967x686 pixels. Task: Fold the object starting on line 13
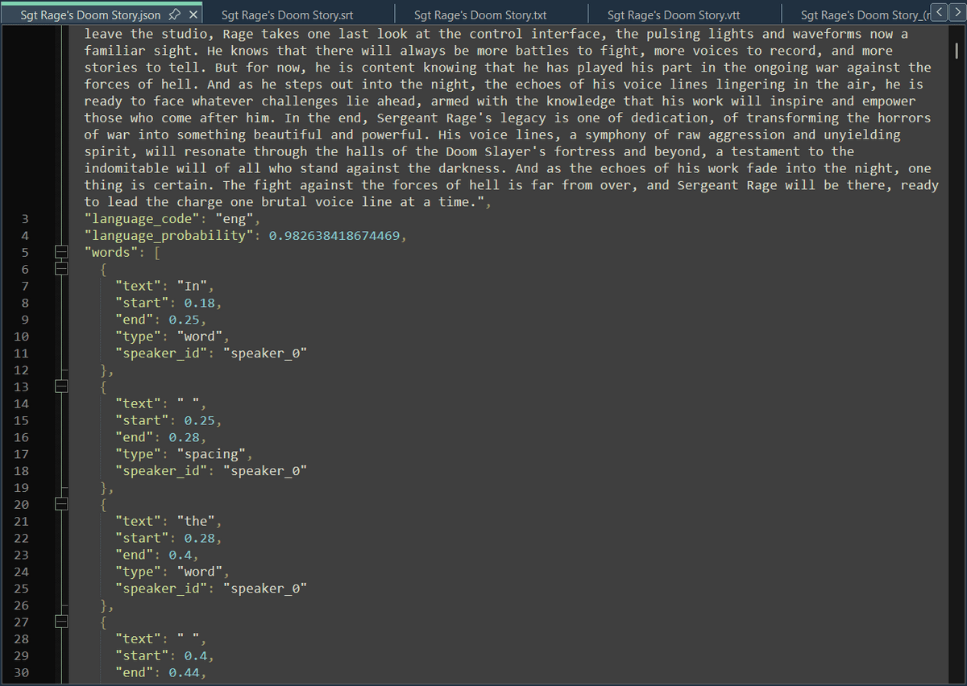point(60,386)
